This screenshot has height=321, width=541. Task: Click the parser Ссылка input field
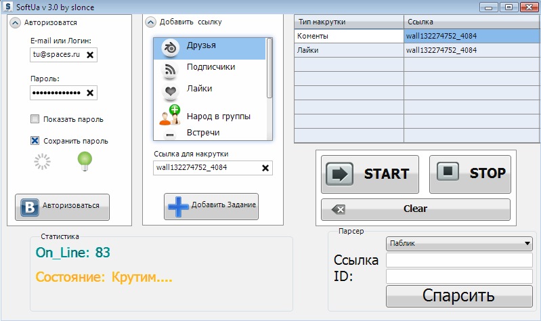[459, 260]
